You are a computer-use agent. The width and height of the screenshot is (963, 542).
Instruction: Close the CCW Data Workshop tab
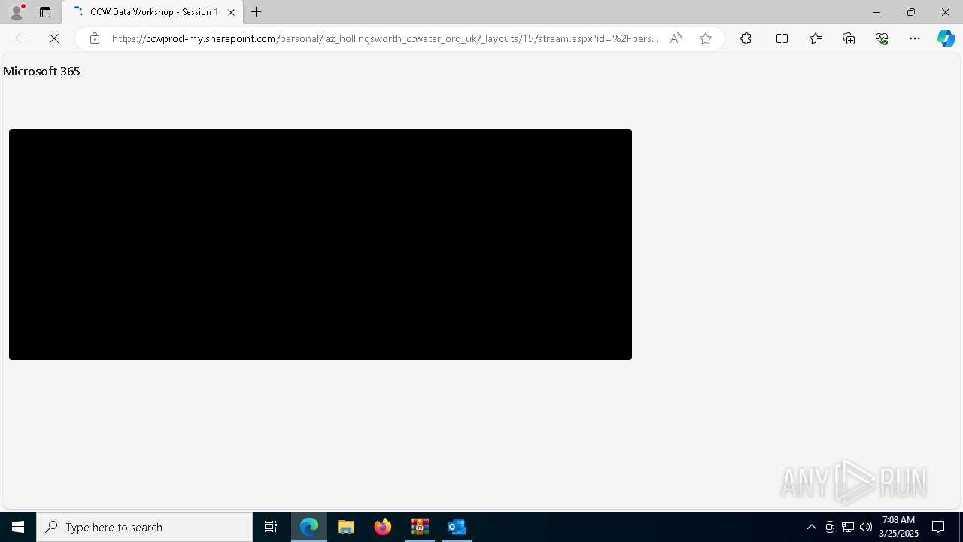pyautogui.click(x=231, y=12)
